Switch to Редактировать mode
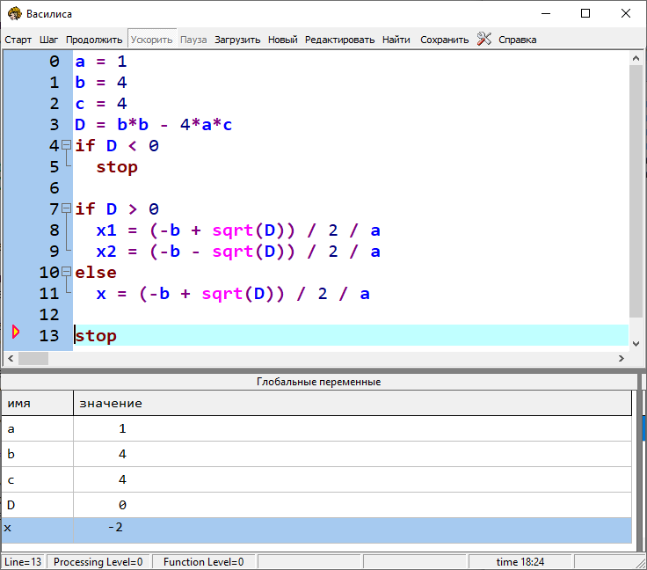The width and height of the screenshot is (647, 570). [339, 40]
